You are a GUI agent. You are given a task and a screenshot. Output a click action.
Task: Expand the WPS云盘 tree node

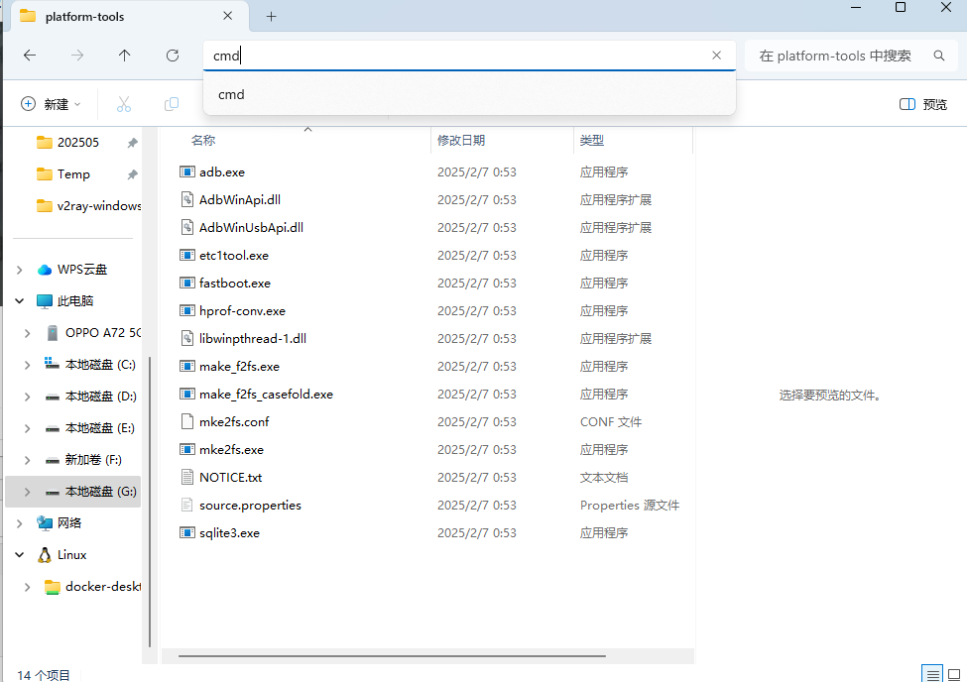click(20, 270)
